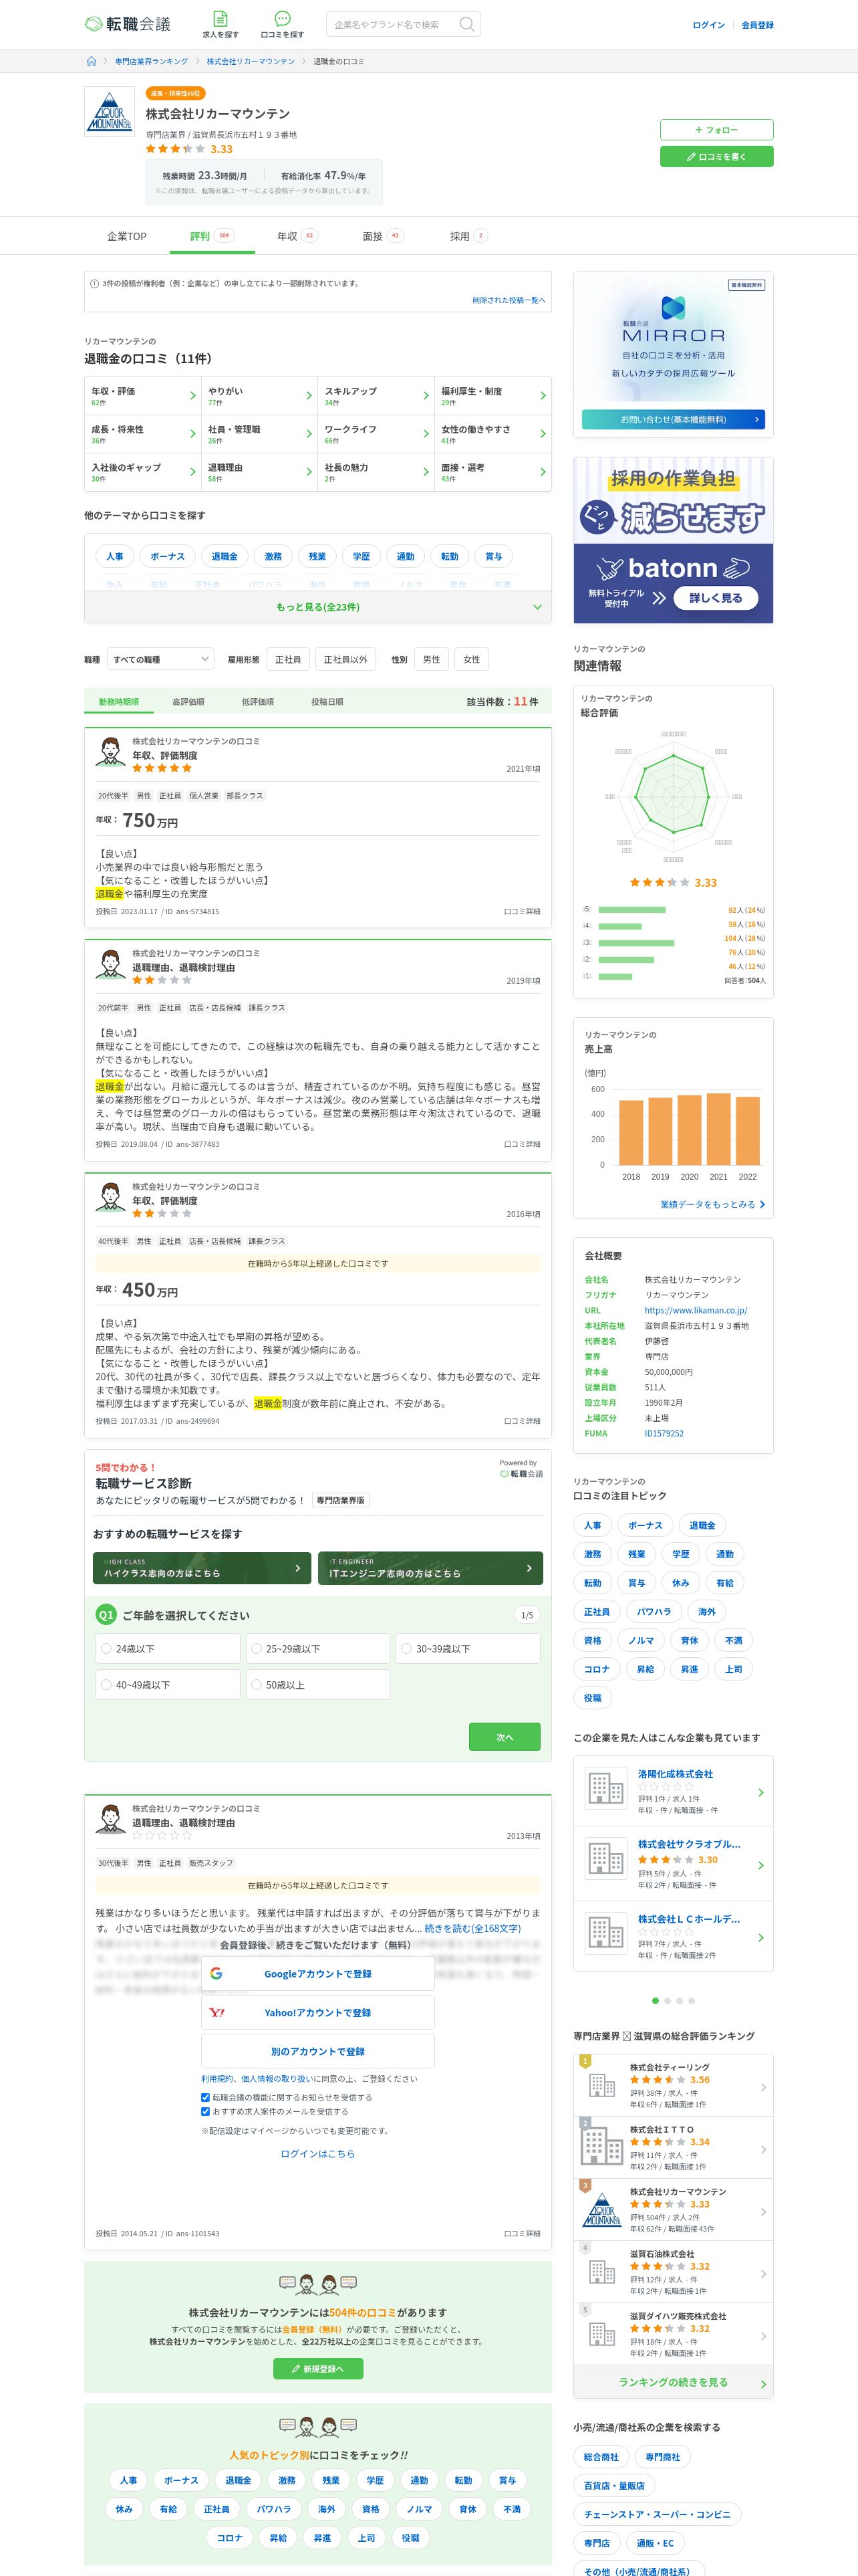Toggle おすすめ求人案件のメール checkbox
The height and width of the screenshot is (2576, 858).
[x=204, y=2112]
